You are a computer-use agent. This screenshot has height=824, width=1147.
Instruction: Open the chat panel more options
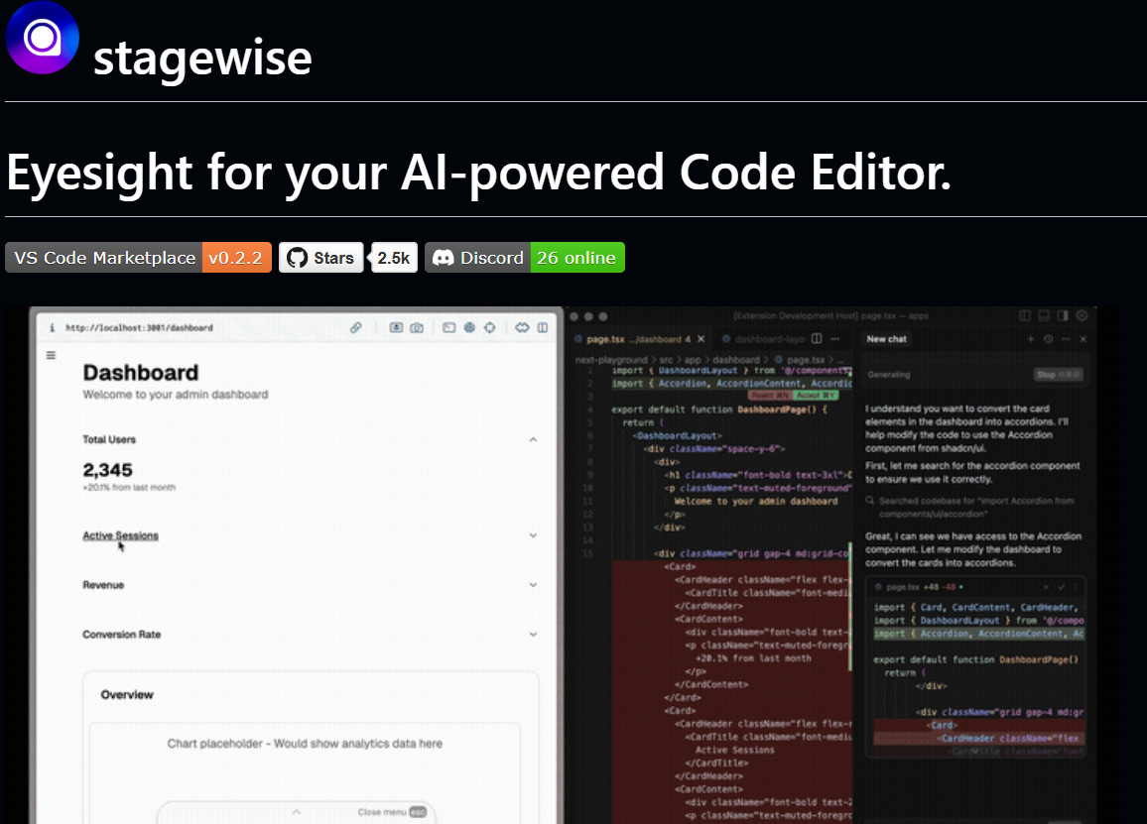(x=1066, y=339)
